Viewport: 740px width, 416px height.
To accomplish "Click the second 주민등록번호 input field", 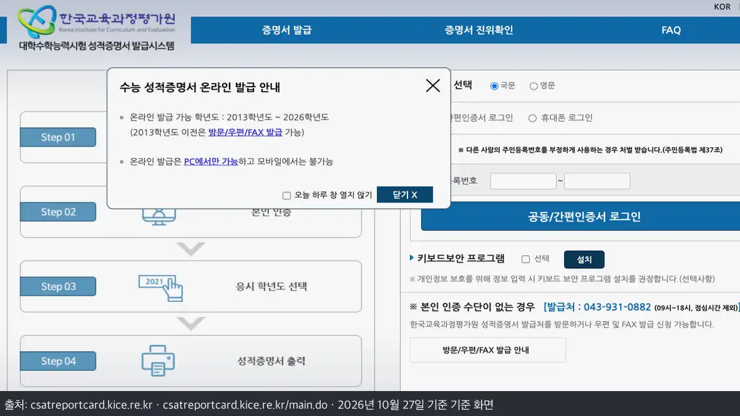I will click(x=596, y=181).
